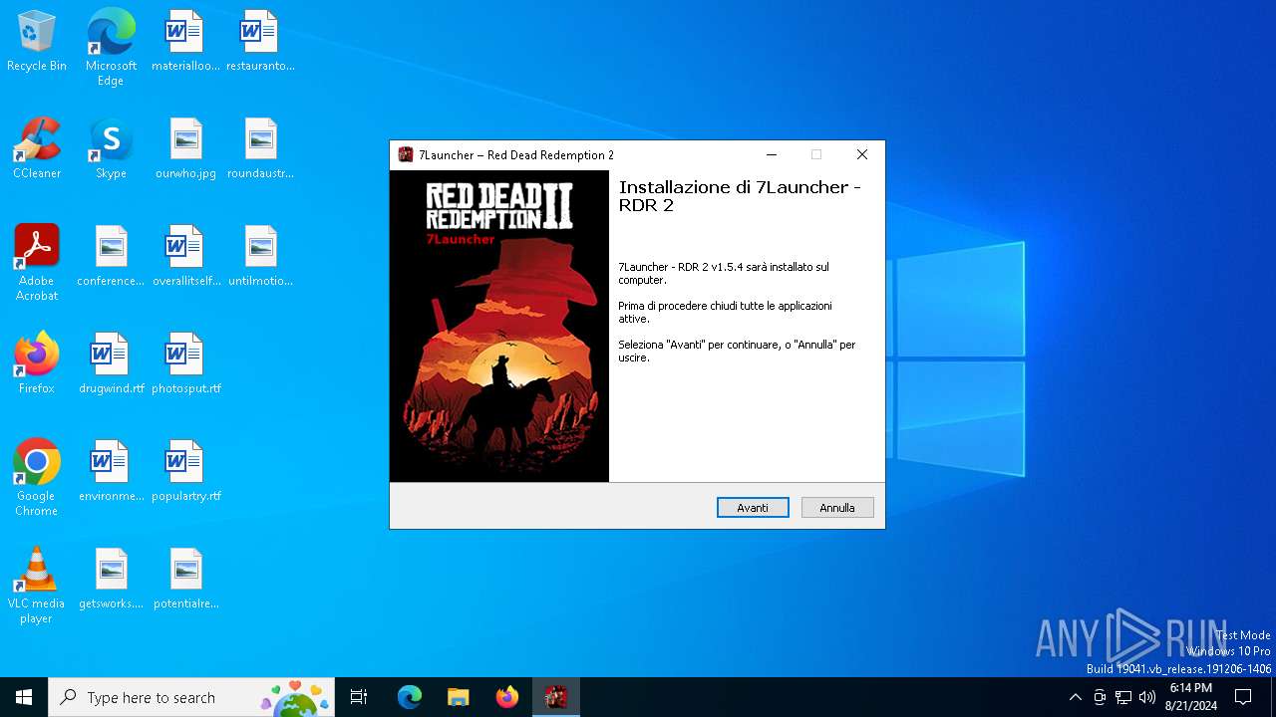Screen dimensions: 1276x717
Task: Select the potentialre... image file icon
Action: tap(185, 580)
